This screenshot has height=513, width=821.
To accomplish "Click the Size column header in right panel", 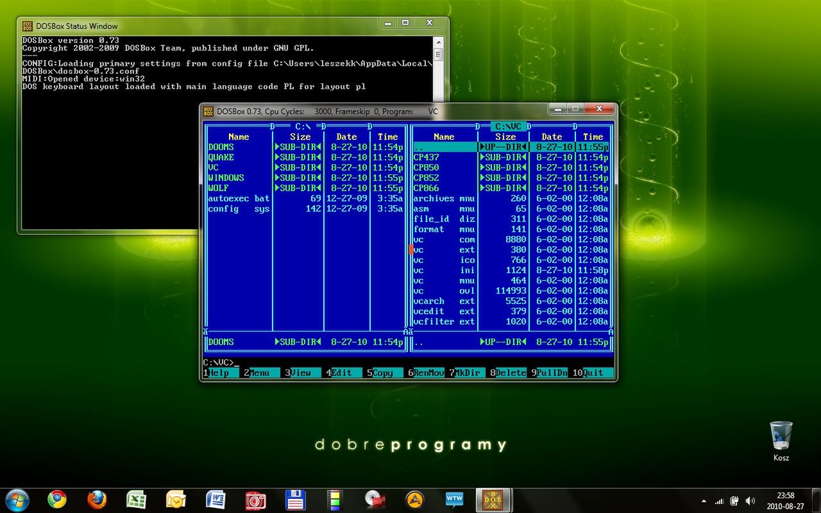I will pos(505,137).
